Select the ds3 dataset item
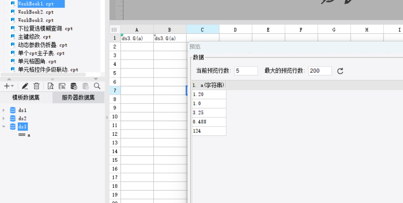 [x=22, y=127]
